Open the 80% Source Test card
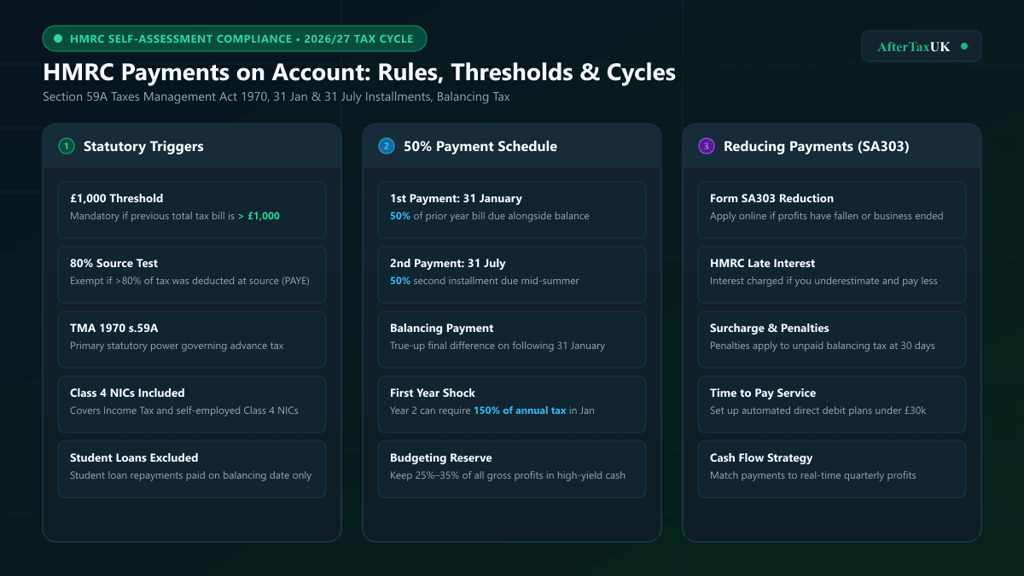Image resolution: width=1024 pixels, height=576 pixels. click(192, 275)
